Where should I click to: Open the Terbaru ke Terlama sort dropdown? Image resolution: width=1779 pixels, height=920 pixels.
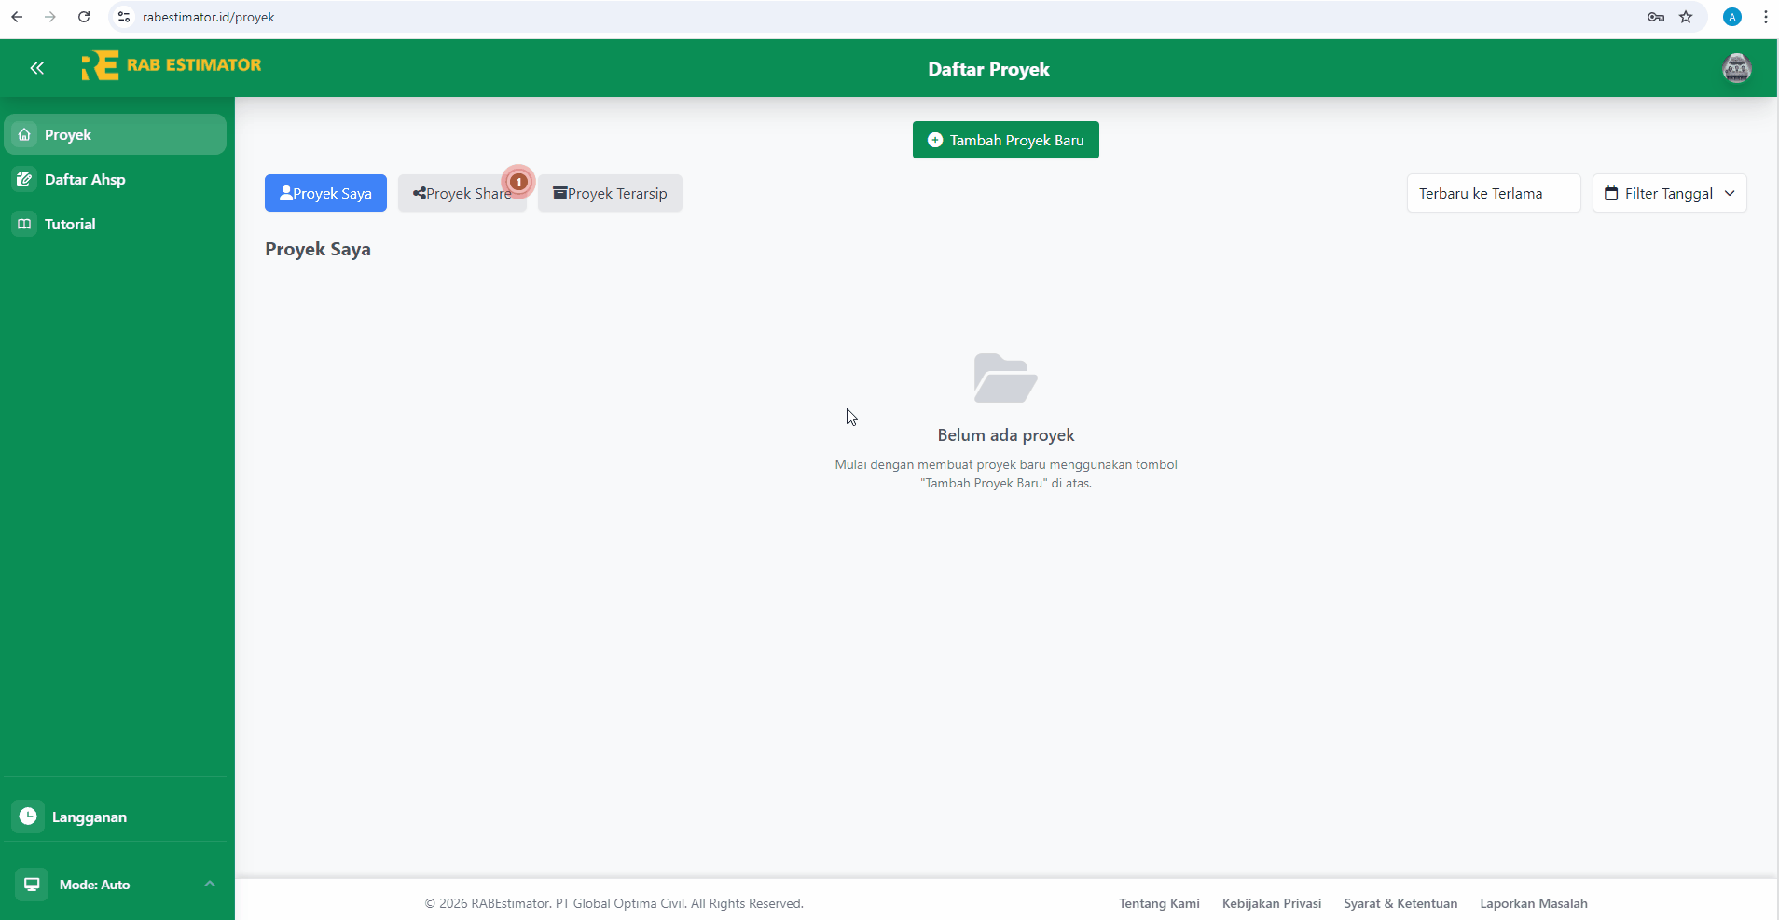tap(1494, 193)
